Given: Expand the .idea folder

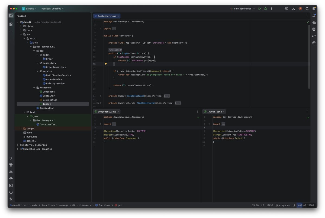Looking at the screenshot, I should (x=21, y=26).
